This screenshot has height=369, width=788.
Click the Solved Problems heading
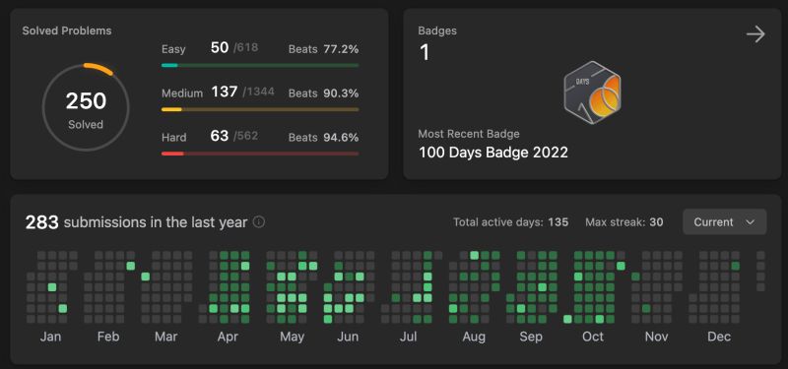(x=67, y=31)
